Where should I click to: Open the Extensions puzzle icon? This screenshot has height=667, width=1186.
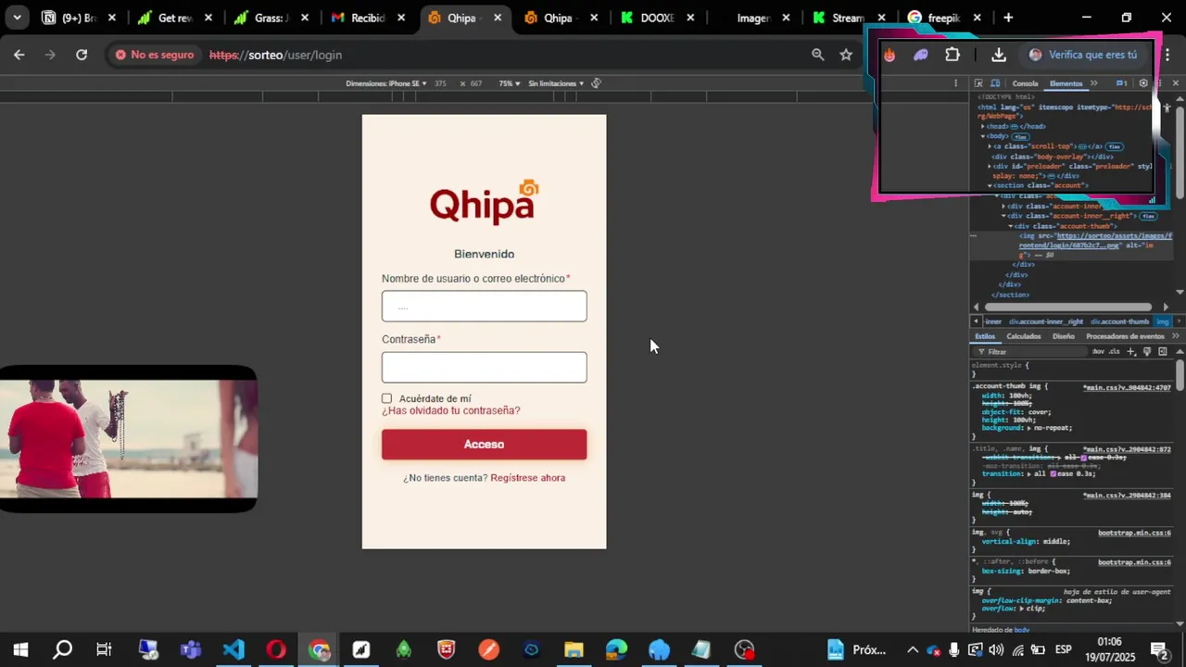953,55
